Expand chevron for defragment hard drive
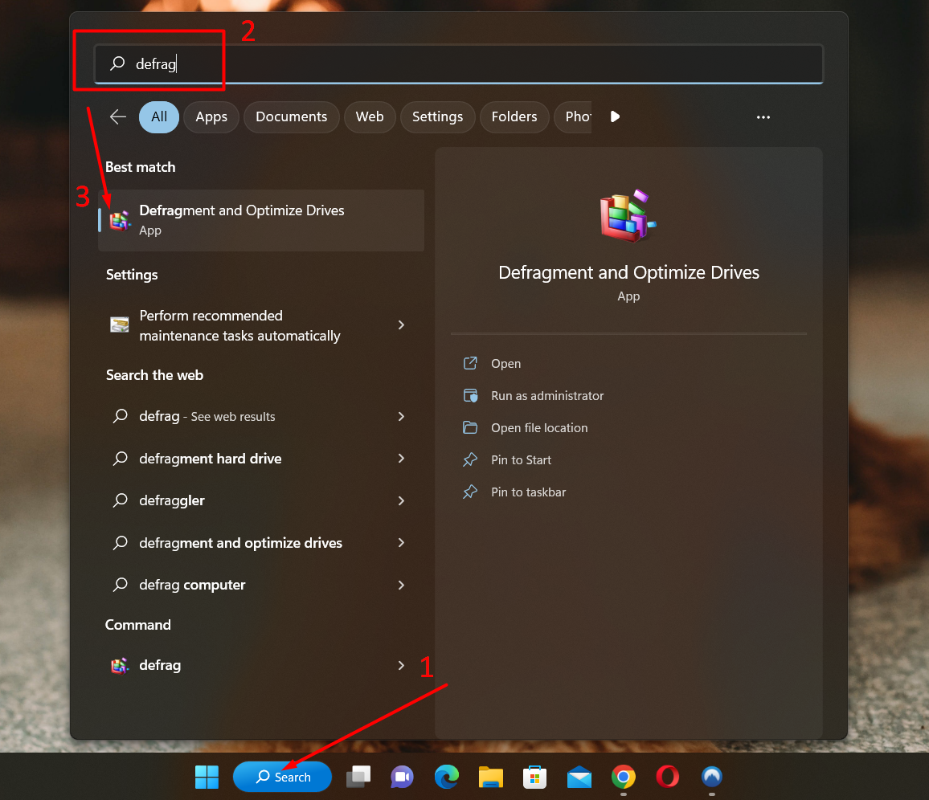The height and width of the screenshot is (800, 929). [401, 459]
